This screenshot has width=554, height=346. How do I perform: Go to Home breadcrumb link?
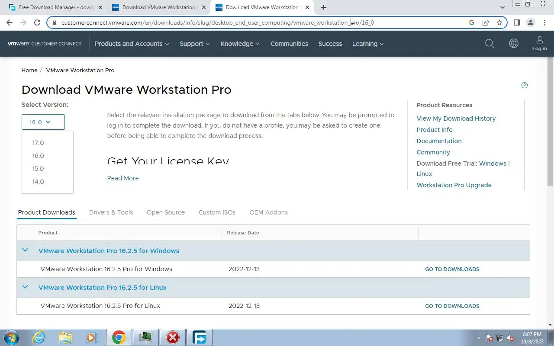coord(29,70)
